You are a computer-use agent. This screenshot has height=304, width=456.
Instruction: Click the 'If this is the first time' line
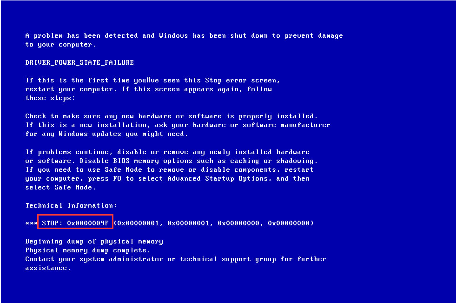[152, 80]
